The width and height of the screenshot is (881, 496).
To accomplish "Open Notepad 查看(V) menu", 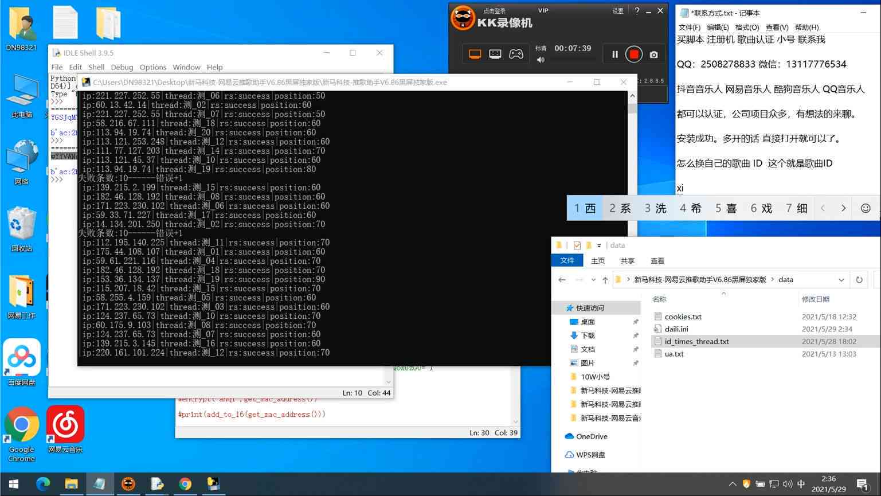I will pyautogui.click(x=777, y=27).
